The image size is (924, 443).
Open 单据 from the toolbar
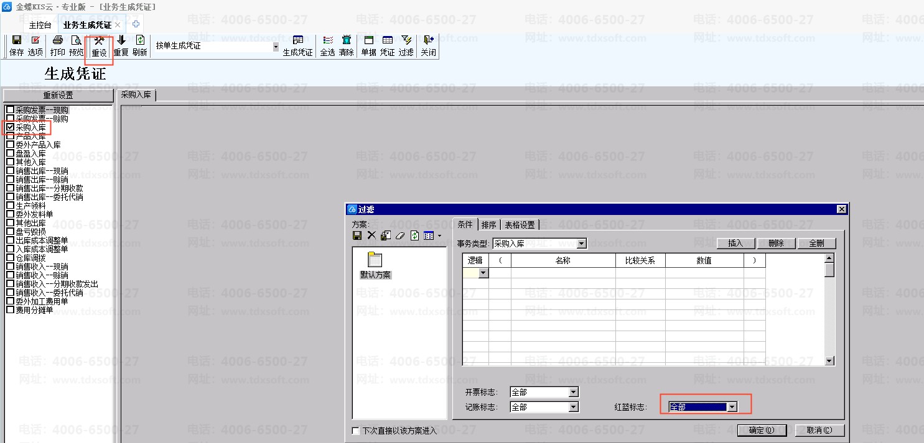pyautogui.click(x=368, y=46)
